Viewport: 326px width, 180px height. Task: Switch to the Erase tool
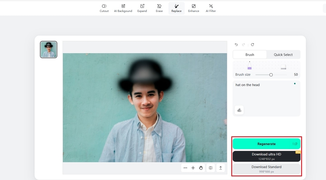coord(159,8)
